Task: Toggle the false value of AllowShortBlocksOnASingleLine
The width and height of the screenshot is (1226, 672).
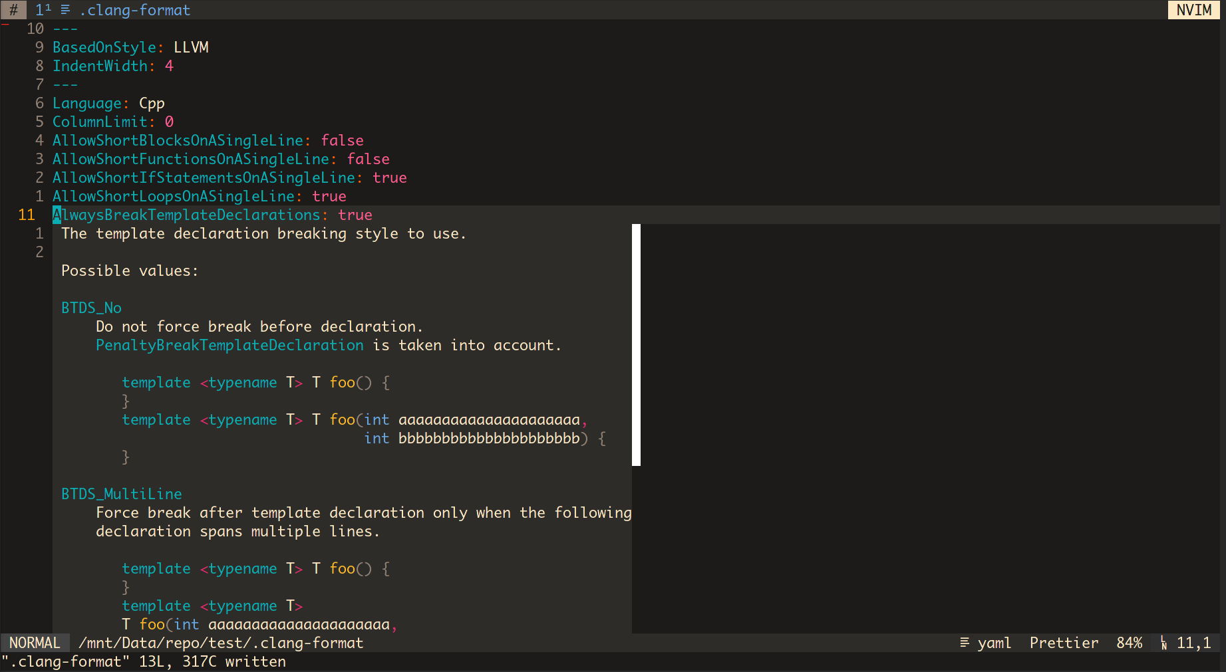Action: coord(342,140)
